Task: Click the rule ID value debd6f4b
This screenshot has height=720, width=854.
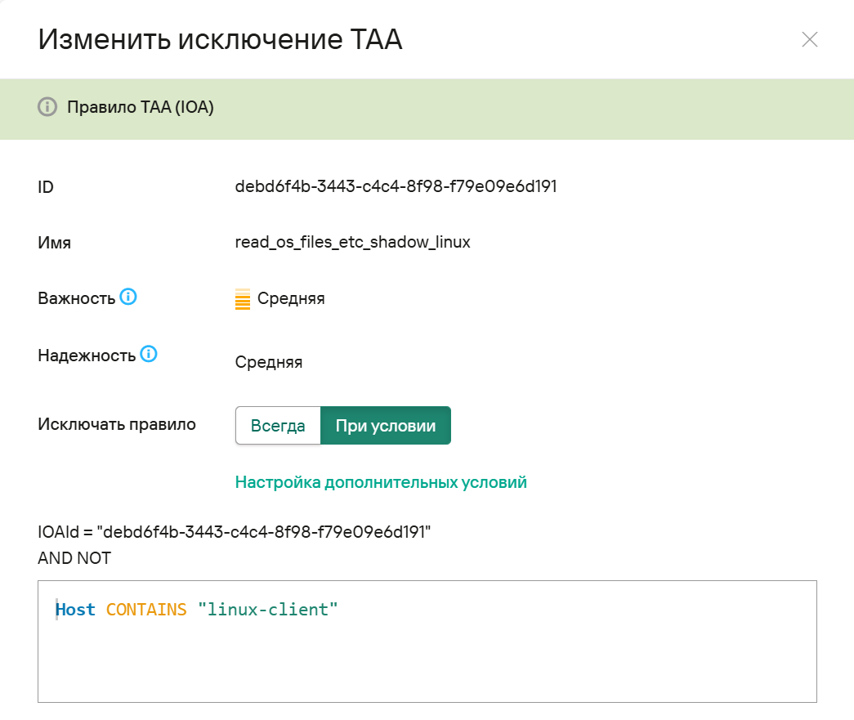Action: tap(396, 186)
